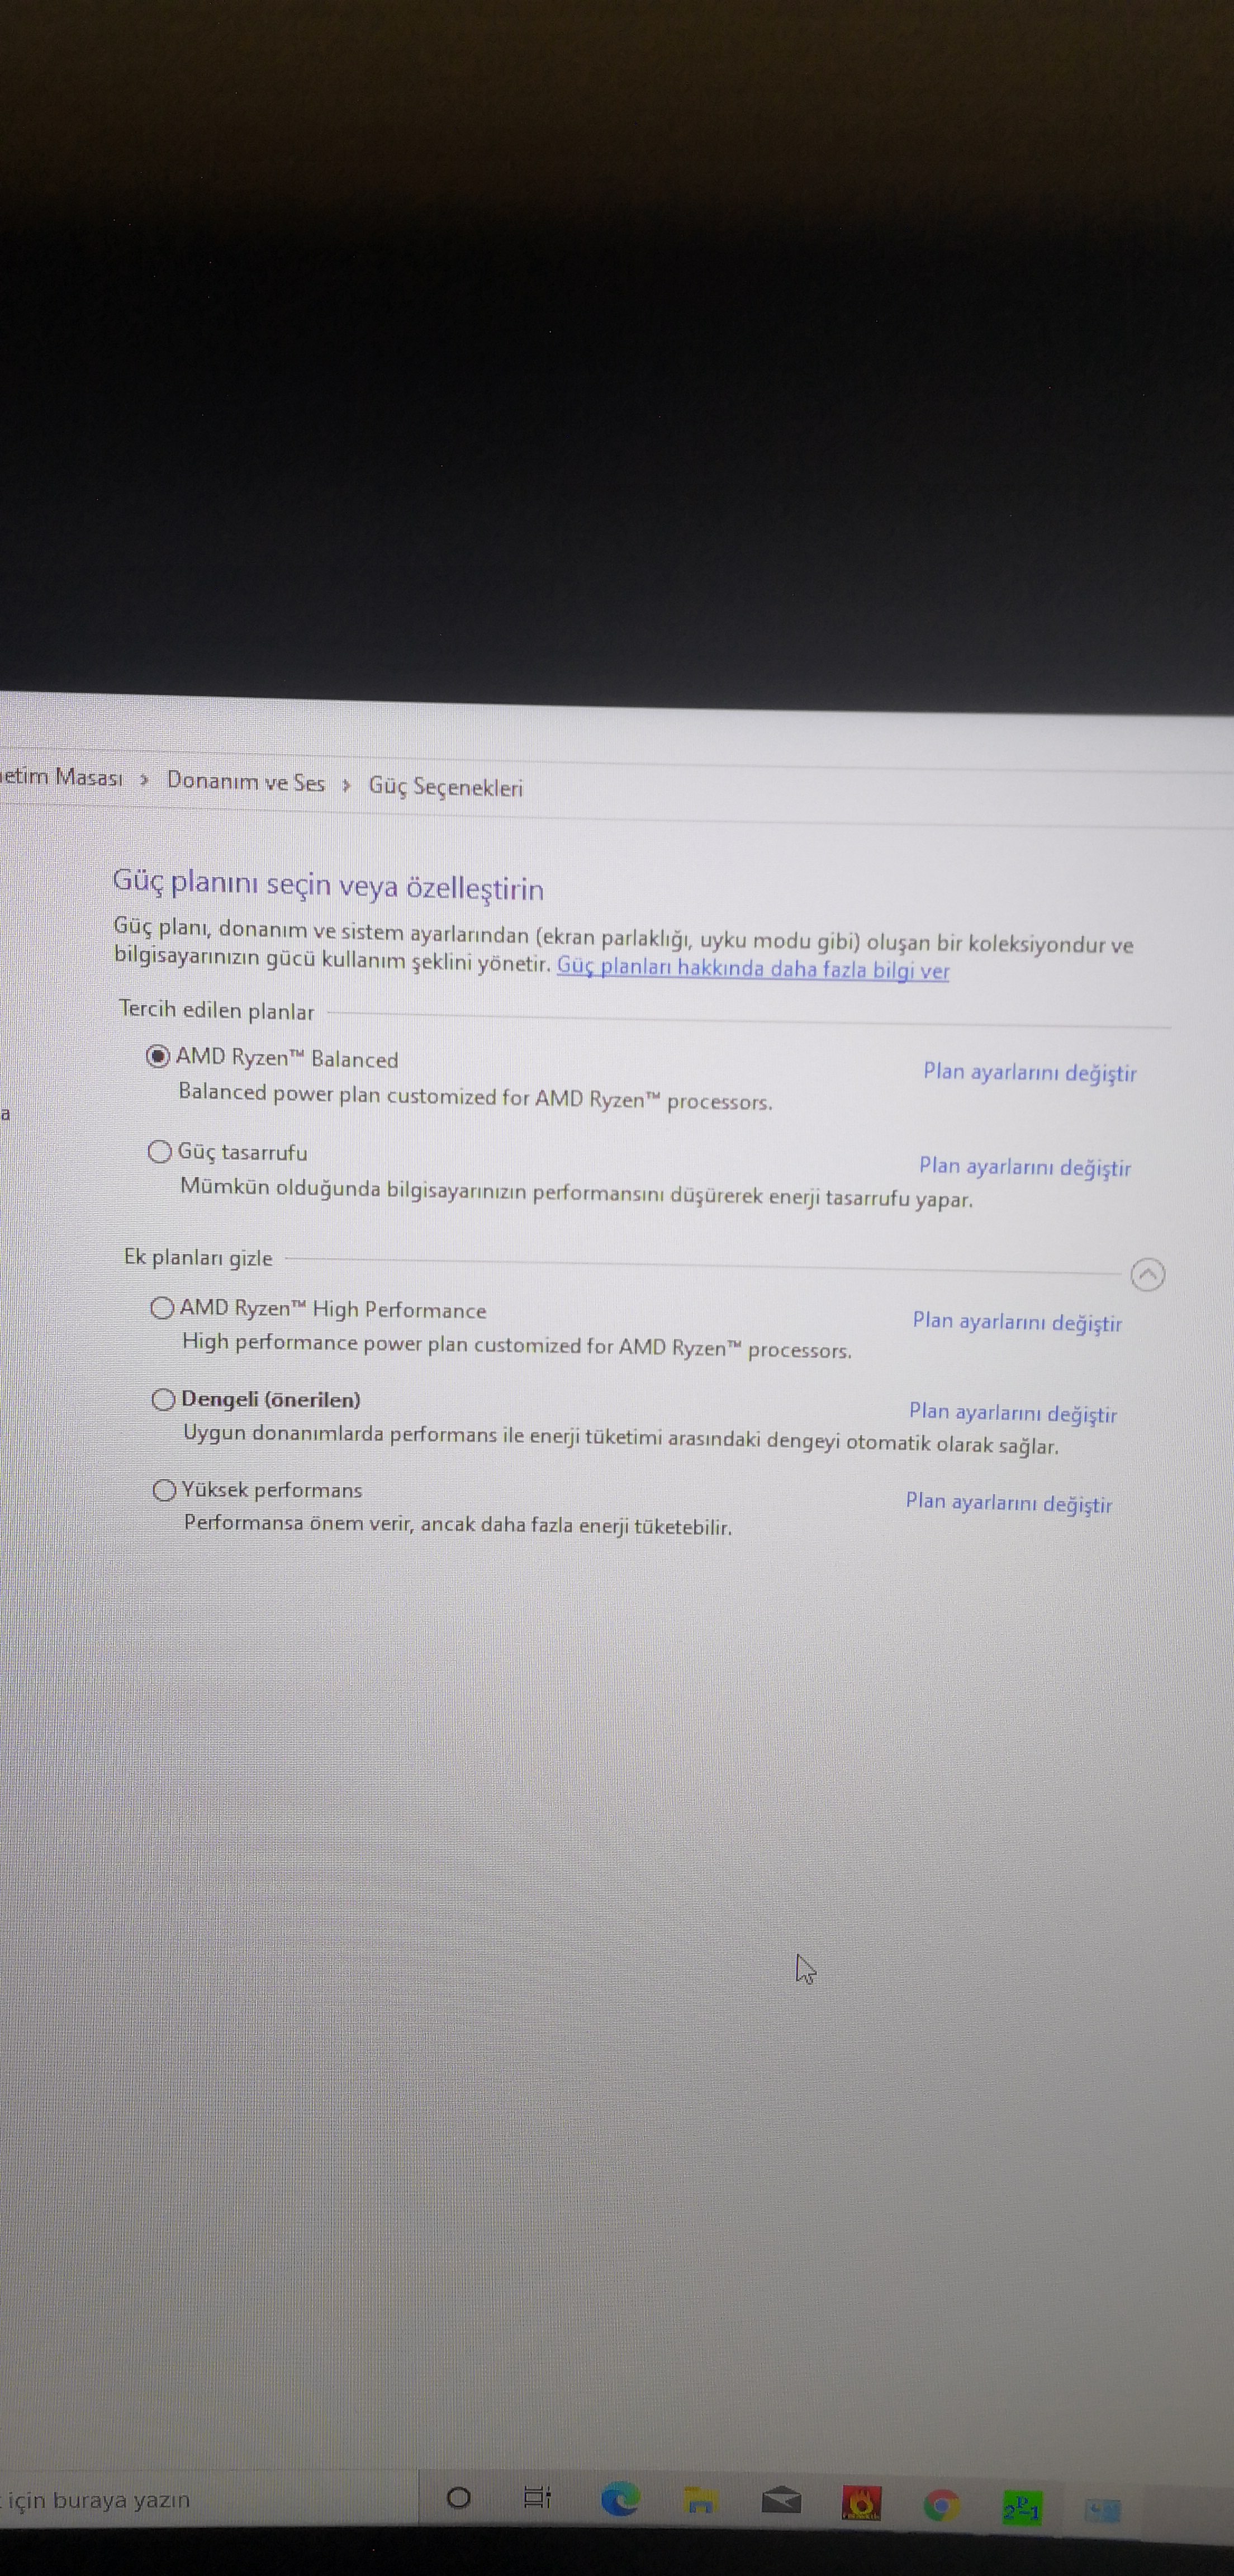
Task: Select the Güç tasarrufu power plan
Action: coord(160,1152)
